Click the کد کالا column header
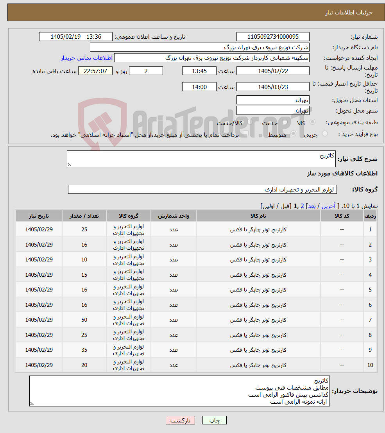385x433 pixels. (x=342, y=216)
